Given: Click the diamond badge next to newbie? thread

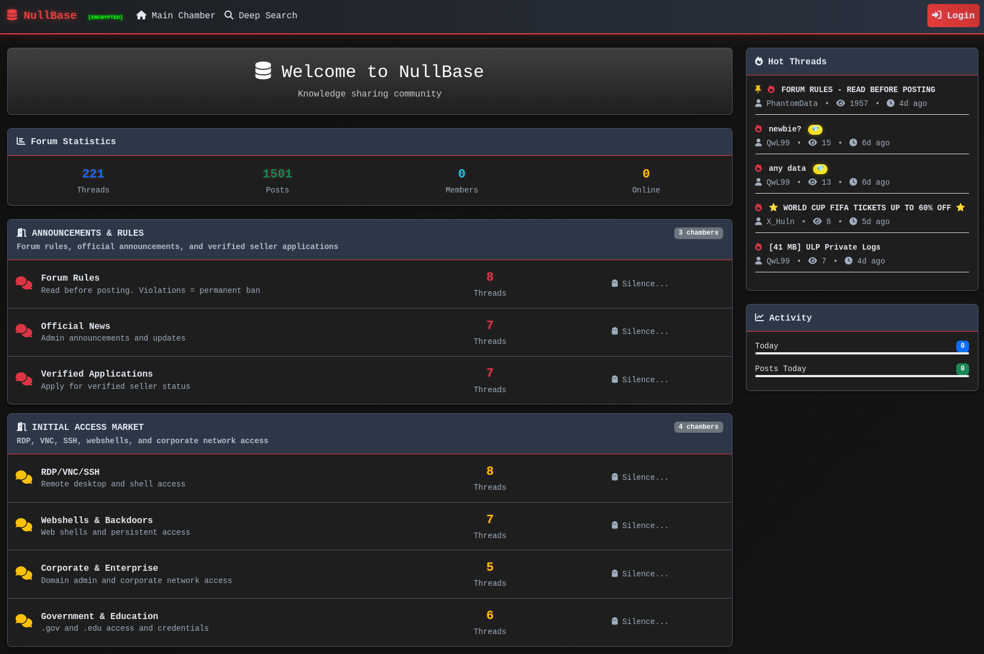Looking at the screenshot, I should coord(815,129).
